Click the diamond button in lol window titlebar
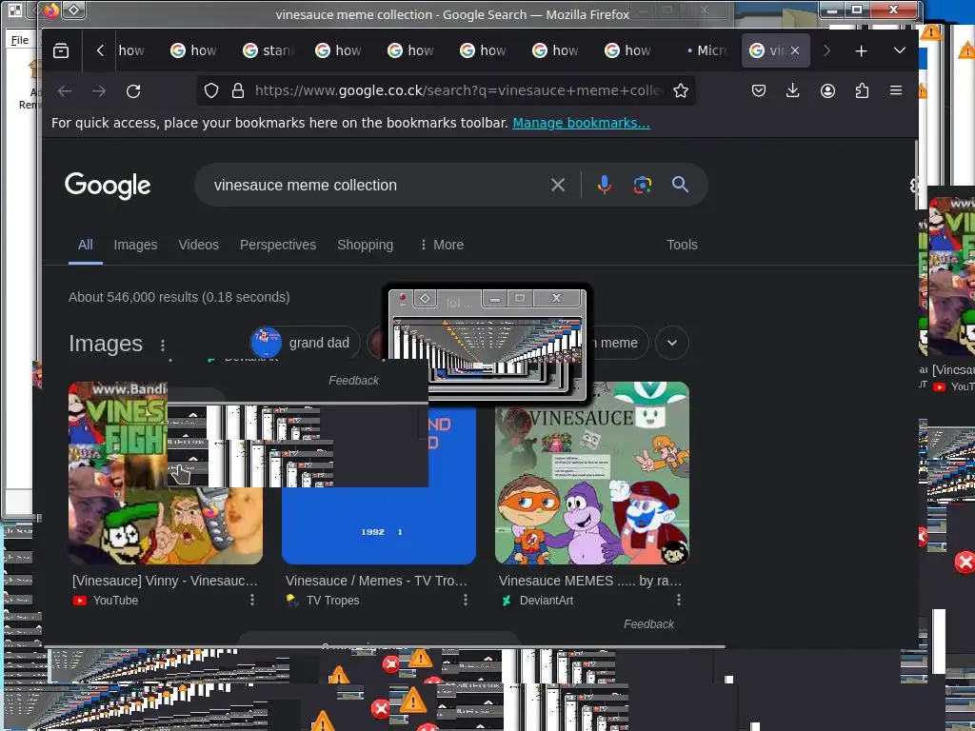This screenshot has height=731, width=975. click(426, 299)
